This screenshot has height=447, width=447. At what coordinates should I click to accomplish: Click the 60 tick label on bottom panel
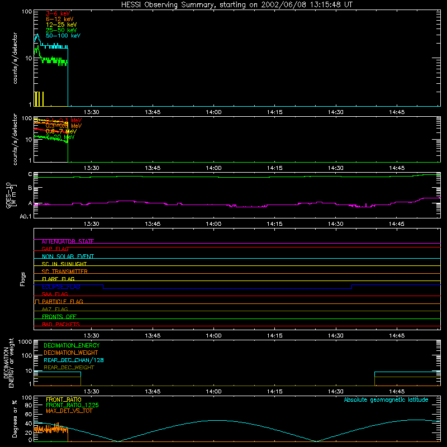click(28, 414)
